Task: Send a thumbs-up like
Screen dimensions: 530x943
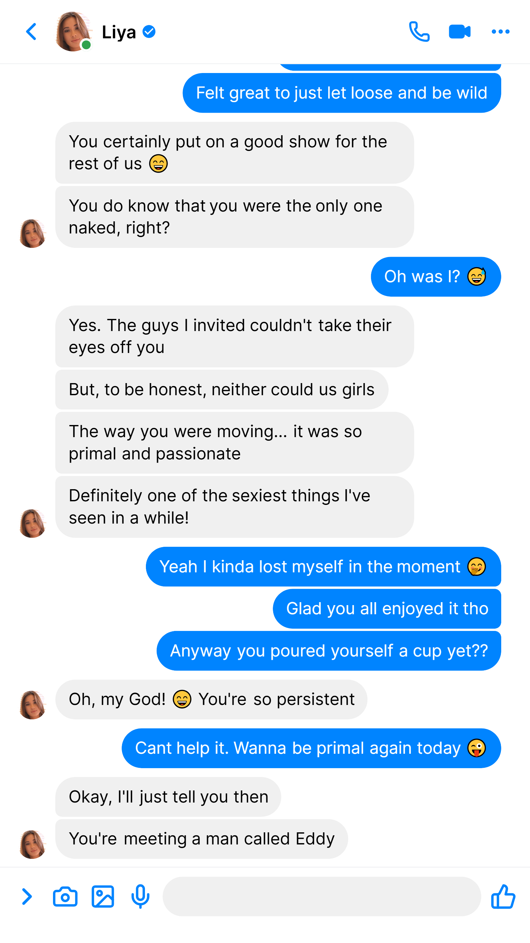Action: [x=503, y=897]
